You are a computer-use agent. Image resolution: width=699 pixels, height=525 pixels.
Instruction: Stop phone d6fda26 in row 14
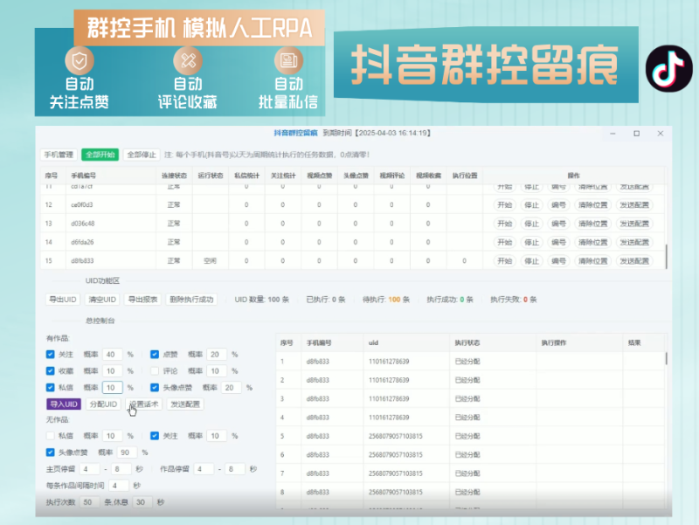click(533, 242)
